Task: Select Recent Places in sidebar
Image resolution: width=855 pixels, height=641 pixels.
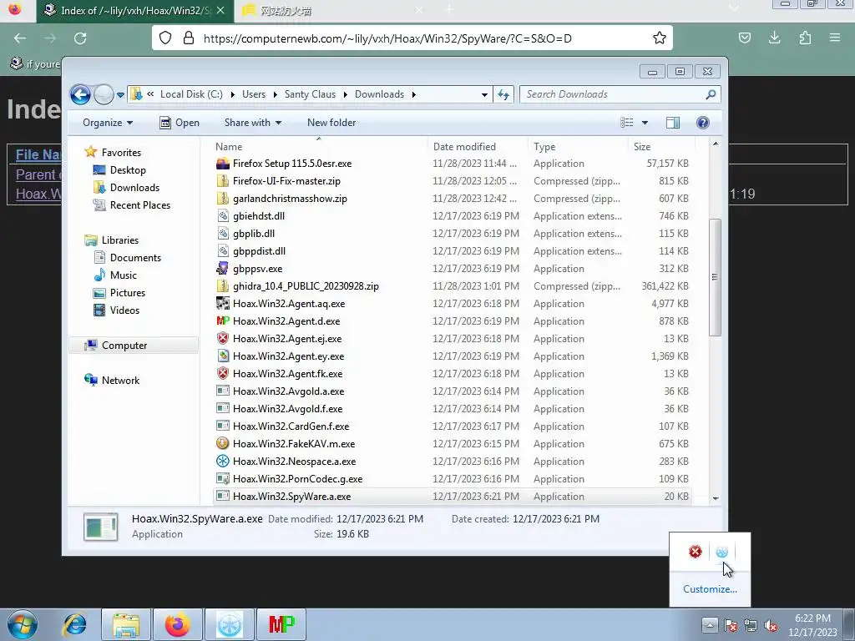Action: click(x=140, y=205)
